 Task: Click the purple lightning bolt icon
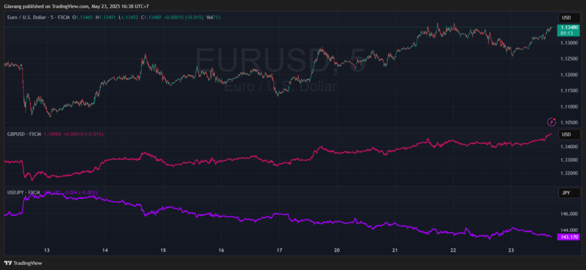(552, 122)
